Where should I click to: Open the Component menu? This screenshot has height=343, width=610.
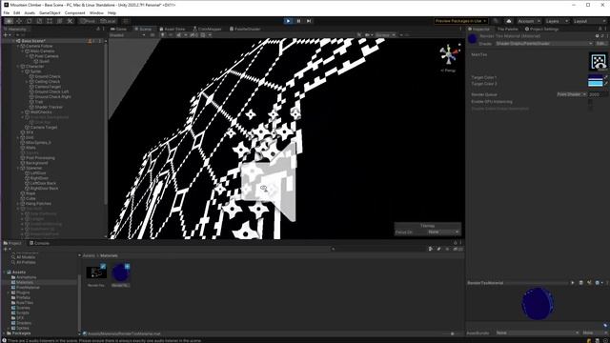74,12
